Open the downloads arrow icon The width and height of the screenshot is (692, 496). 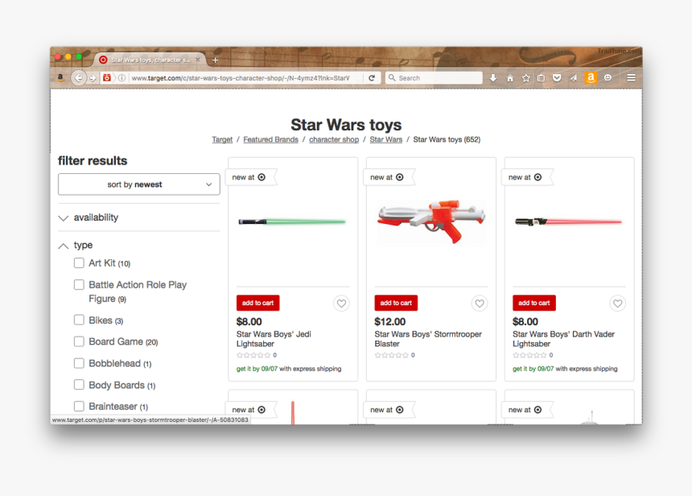[493, 78]
